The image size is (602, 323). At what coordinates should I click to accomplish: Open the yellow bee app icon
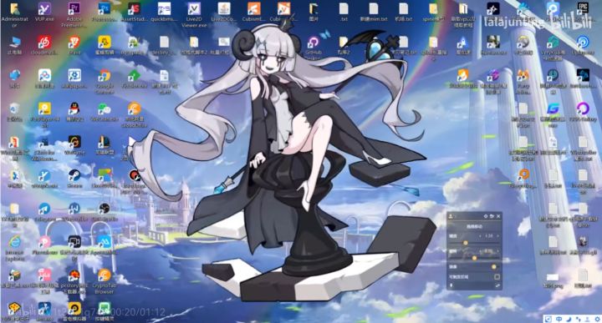pos(105,42)
